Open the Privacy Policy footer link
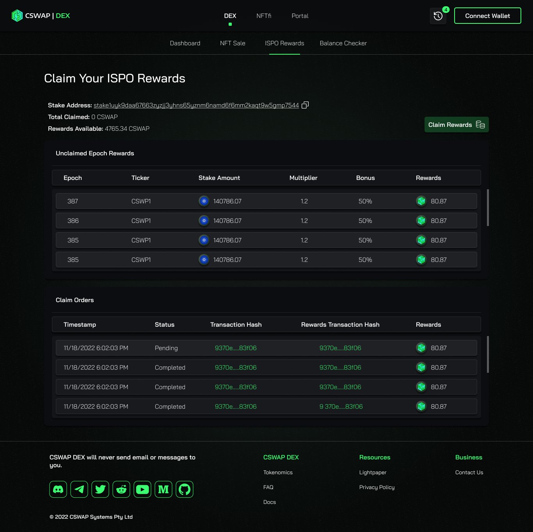The image size is (533, 532). point(377,487)
